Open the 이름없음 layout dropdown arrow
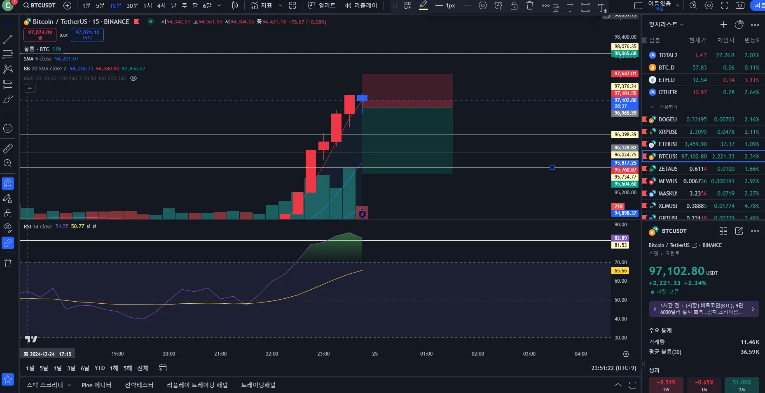Image resolution: width=765 pixels, height=393 pixels. [678, 5]
